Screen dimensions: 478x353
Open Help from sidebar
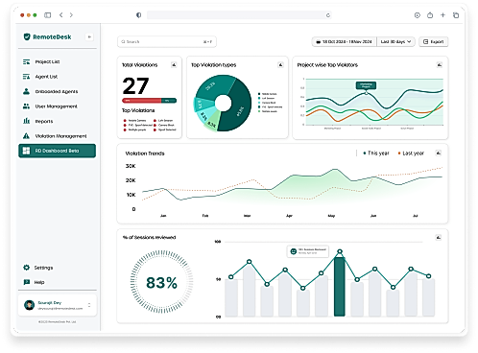[39, 282]
